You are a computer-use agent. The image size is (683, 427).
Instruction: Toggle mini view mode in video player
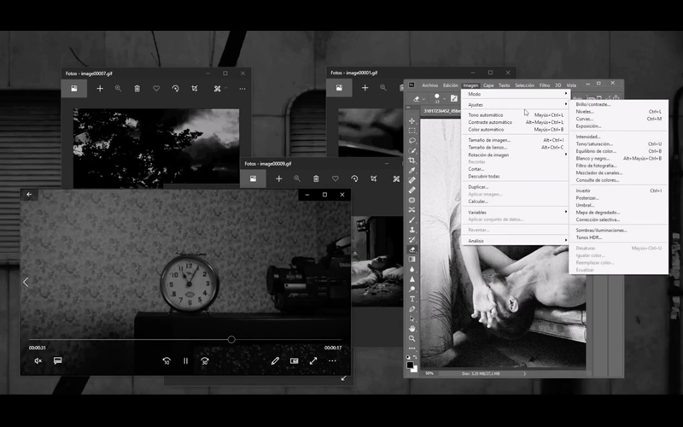pos(295,360)
